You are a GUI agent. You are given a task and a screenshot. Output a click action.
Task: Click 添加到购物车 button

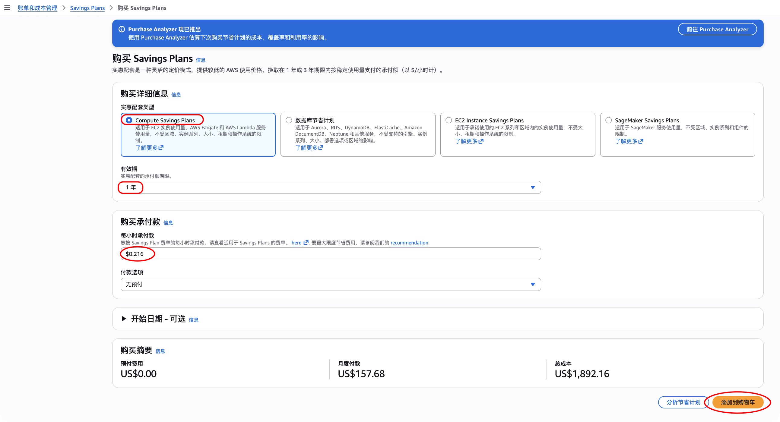coord(737,402)
